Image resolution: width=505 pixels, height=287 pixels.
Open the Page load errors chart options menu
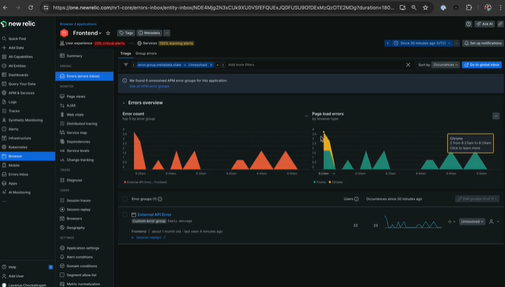point(495,116)
